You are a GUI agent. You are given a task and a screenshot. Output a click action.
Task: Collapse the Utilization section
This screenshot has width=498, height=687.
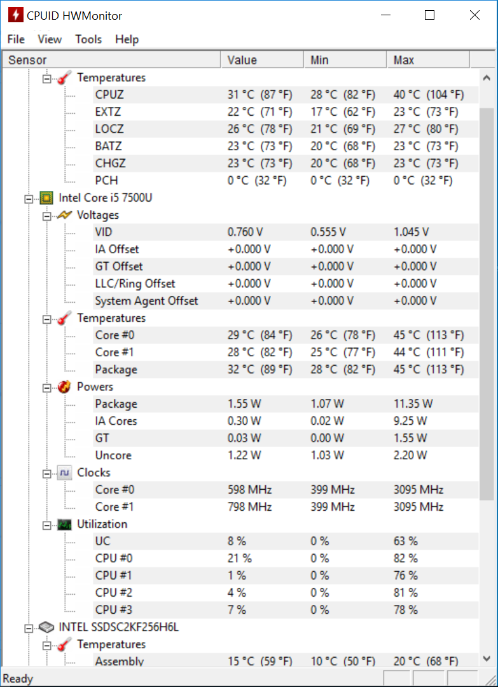pyautogui.click(x=46, y=524)
